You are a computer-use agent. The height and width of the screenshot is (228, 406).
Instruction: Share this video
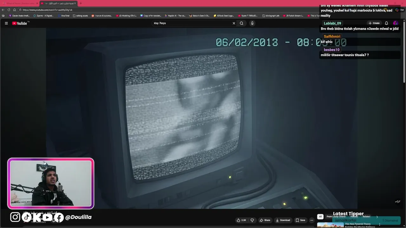pyautogui.click(x=265, y=220)
